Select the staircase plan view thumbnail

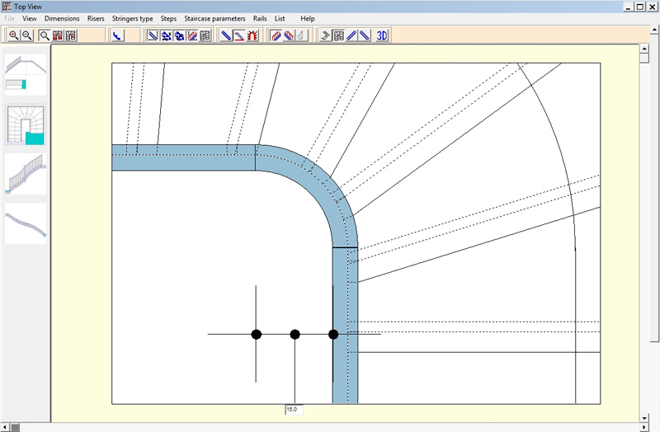point(26,125)
